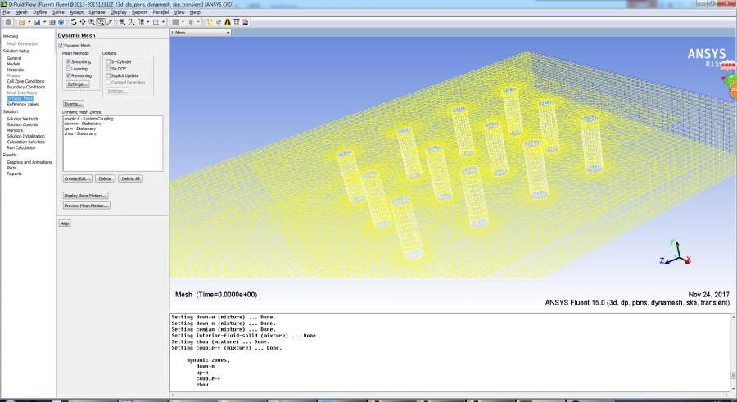Viewport: 737px width, 402px height.
Task: Select 'down-n - Stationary' zone
Action: pos(83,124)
